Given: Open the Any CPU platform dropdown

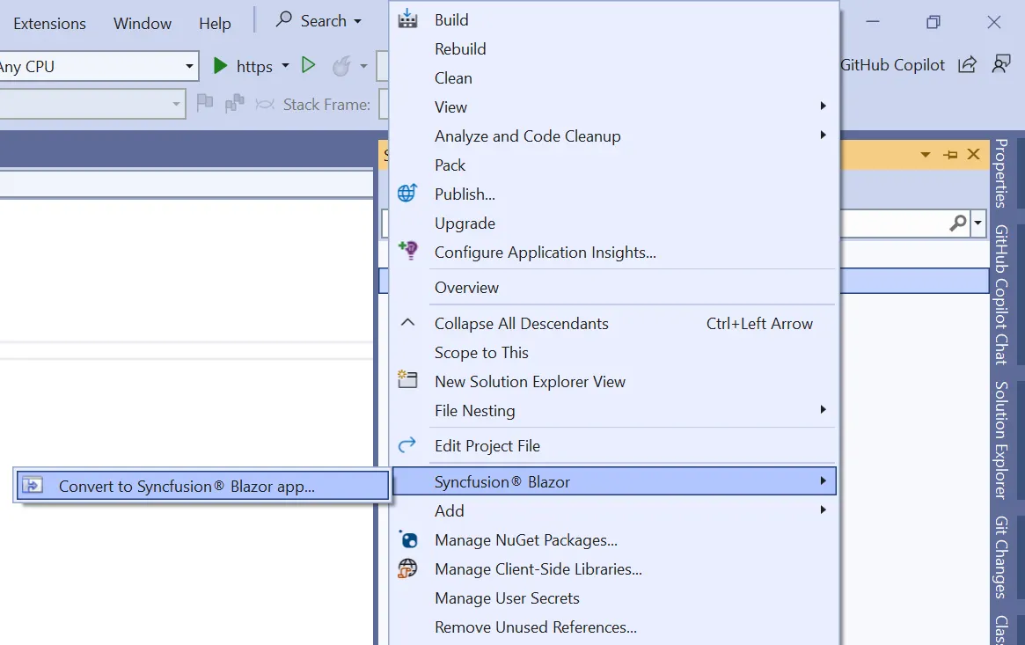Looking at the screenshot, I should tap(187, 65).
